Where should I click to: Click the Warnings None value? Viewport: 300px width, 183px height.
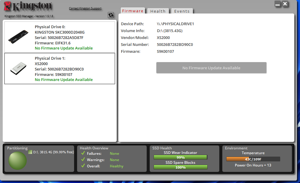pos(114,160)
